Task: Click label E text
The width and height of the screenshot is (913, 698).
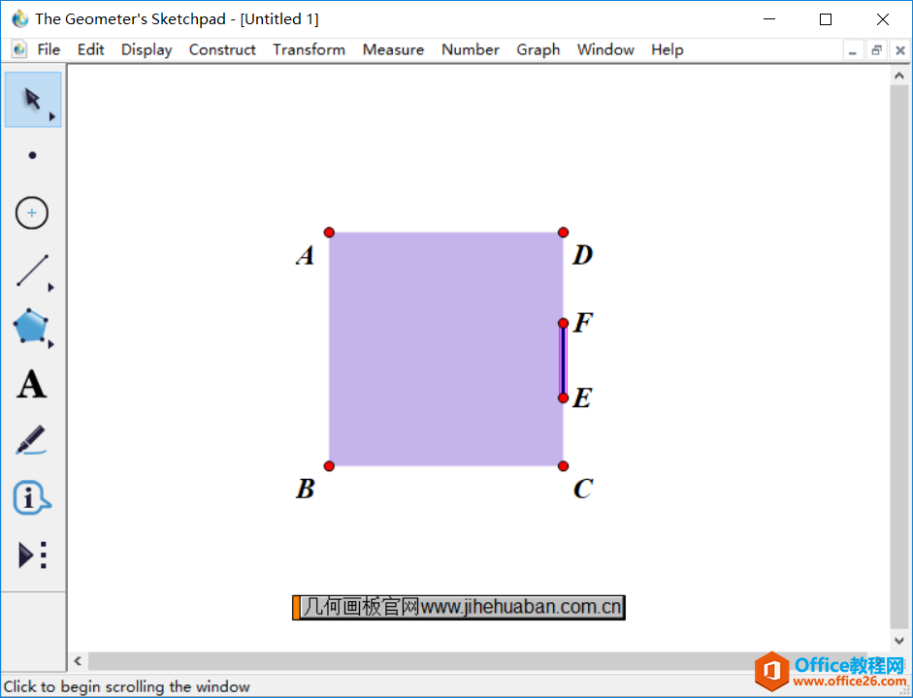Action: [582, 397]
